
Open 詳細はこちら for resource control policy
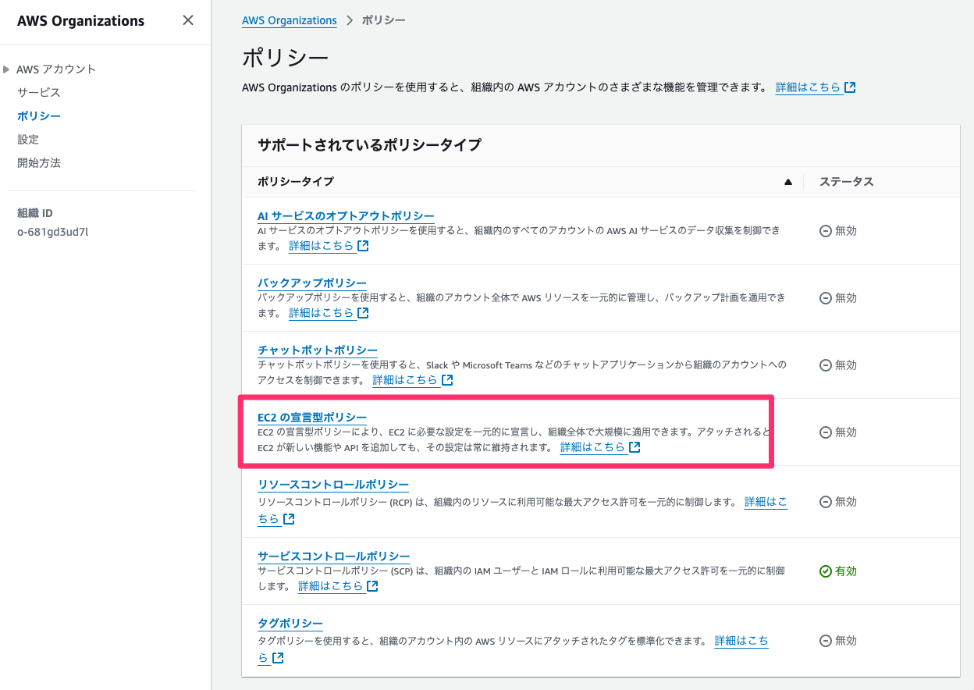[766, 501]
